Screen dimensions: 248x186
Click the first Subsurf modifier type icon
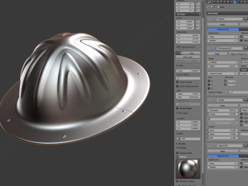(x=214, y=19)
